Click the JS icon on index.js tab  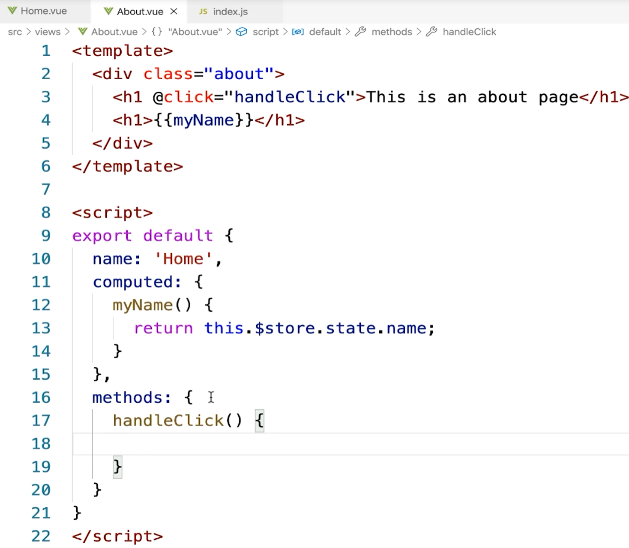click(x=203, y=12)
